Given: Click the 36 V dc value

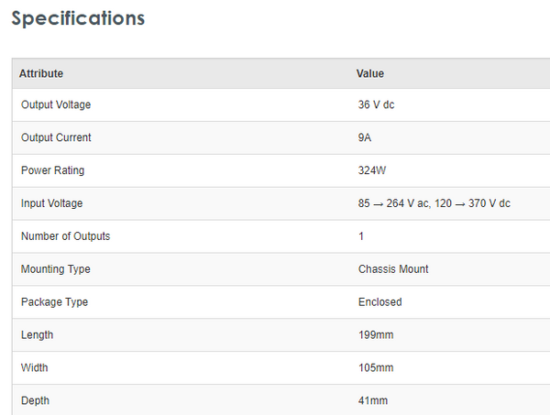Looking at the screenshot, I should [x=376, y=104].
